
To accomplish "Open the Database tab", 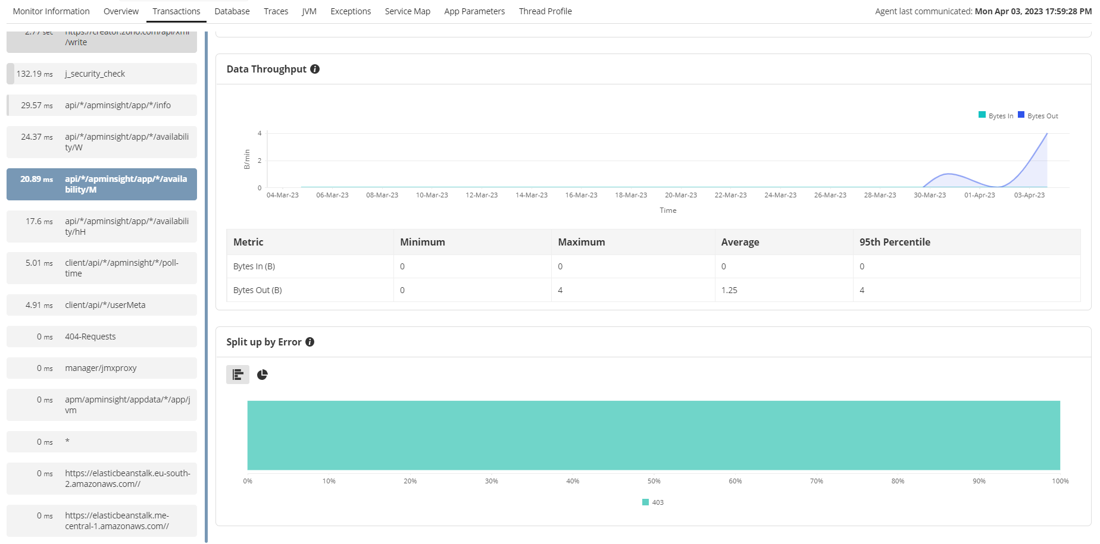I will tap(232, 11).
